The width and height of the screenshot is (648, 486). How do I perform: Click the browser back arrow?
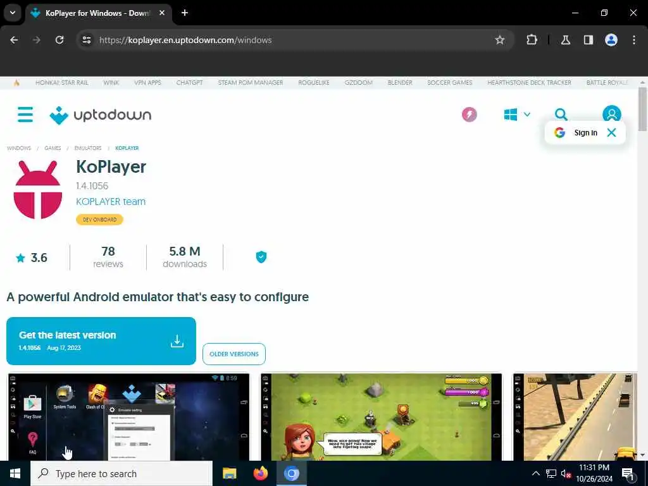(14, 40)
